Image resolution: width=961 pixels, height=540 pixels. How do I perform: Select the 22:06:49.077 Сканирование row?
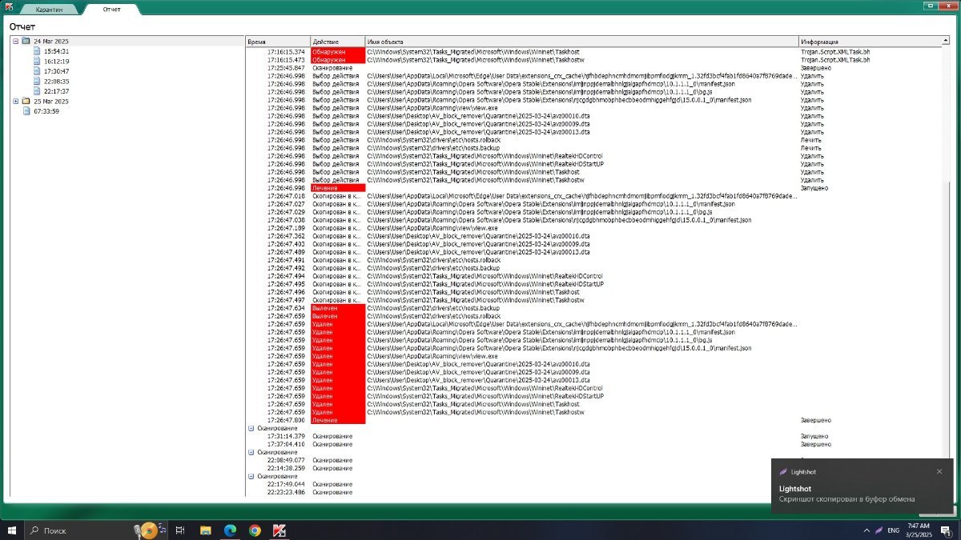point(596,460)
